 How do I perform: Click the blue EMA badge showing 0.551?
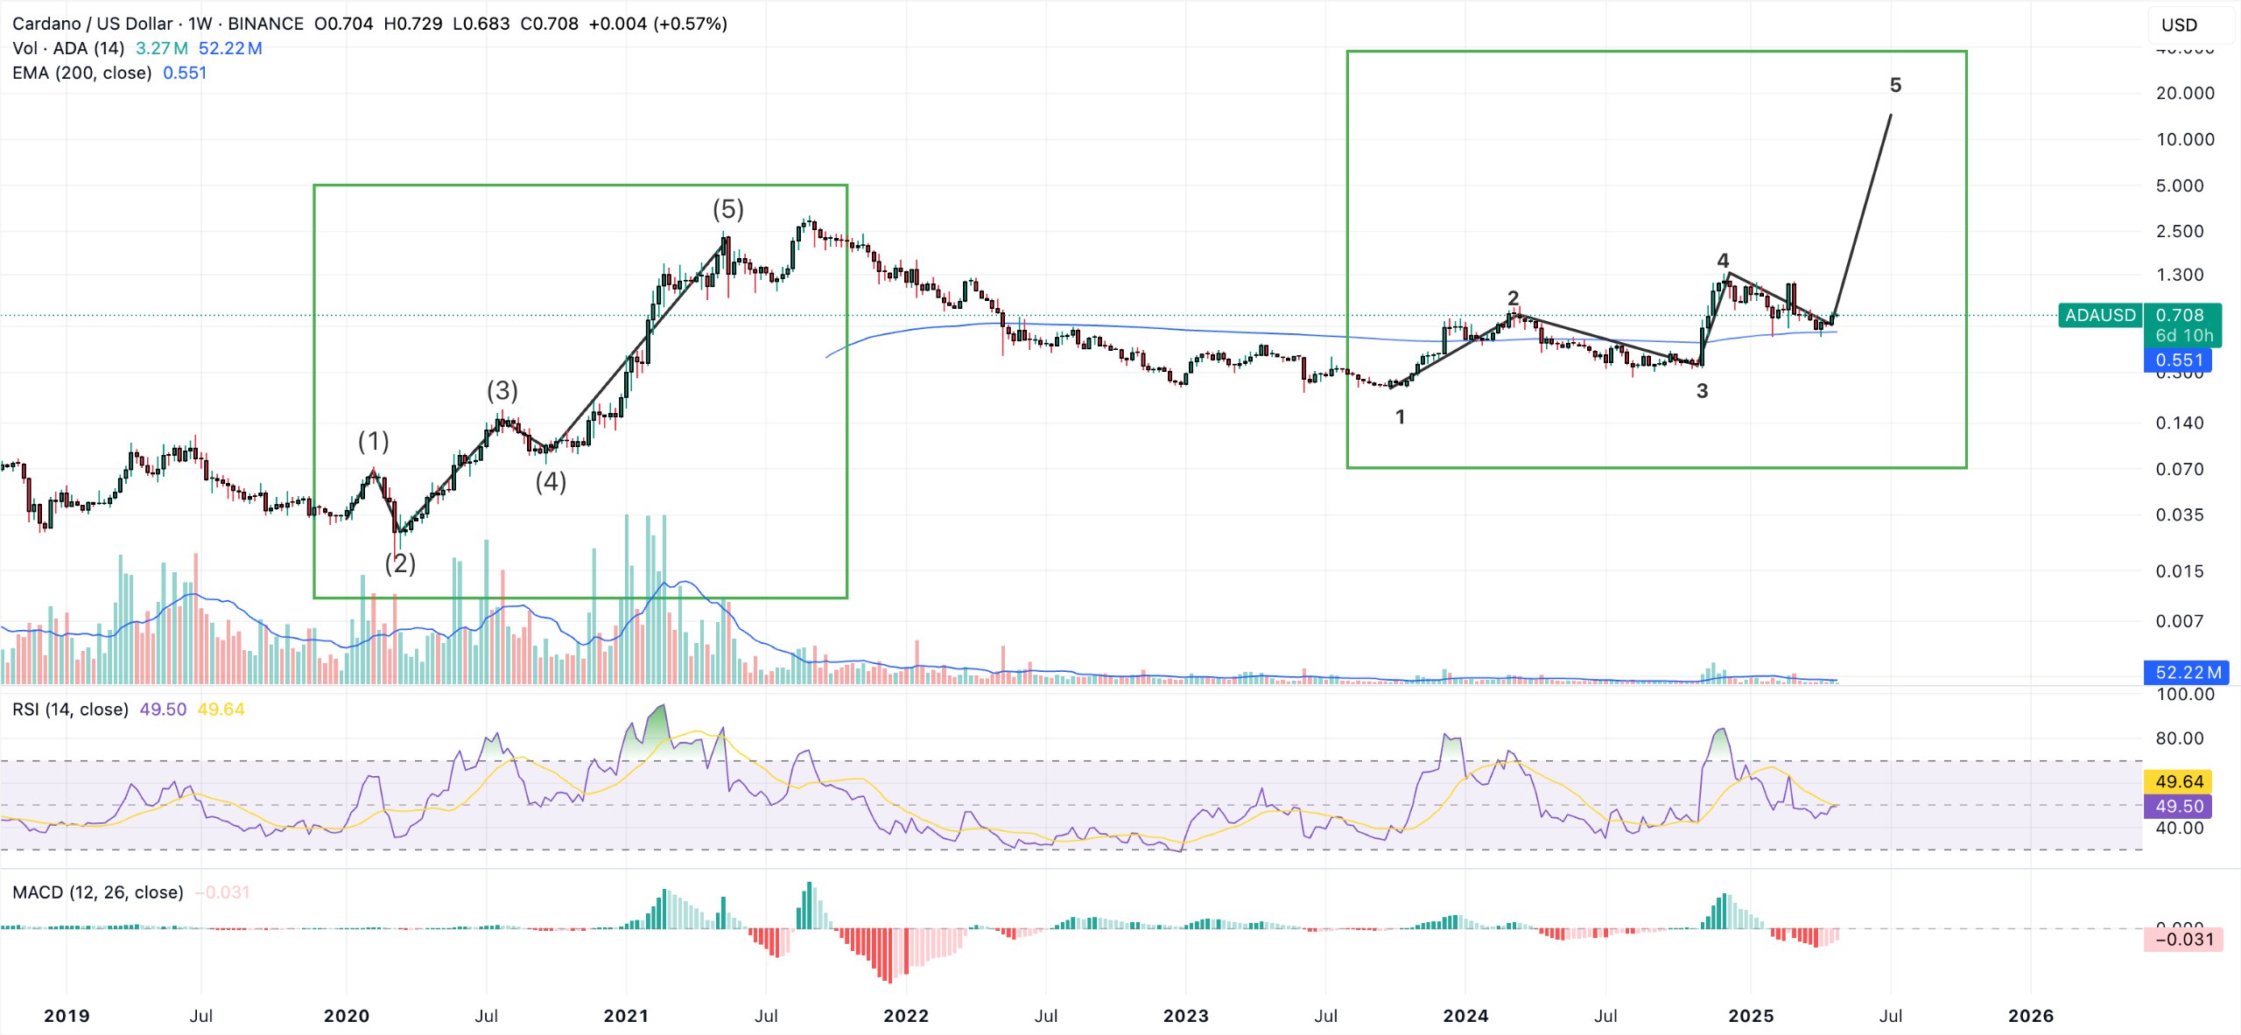[2179, 361]
